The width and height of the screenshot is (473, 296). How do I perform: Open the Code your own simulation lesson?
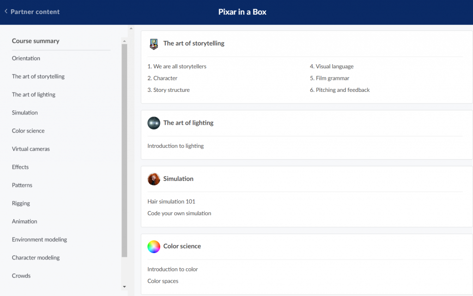[x=179, y=213]
